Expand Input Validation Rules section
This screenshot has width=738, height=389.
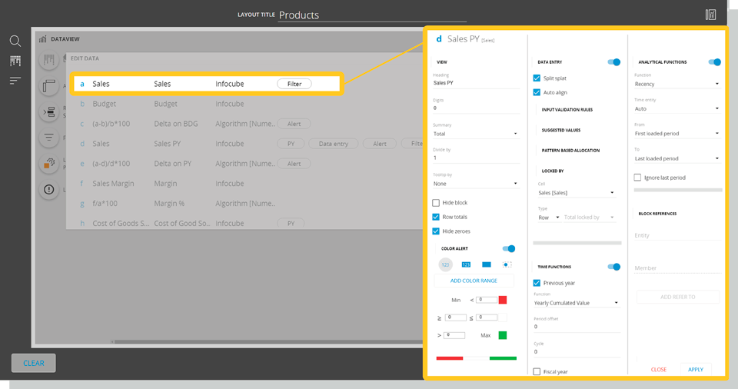pos(567,110)
